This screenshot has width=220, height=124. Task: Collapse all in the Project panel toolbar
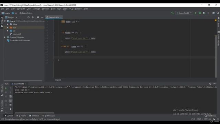[x=33, y=17]
